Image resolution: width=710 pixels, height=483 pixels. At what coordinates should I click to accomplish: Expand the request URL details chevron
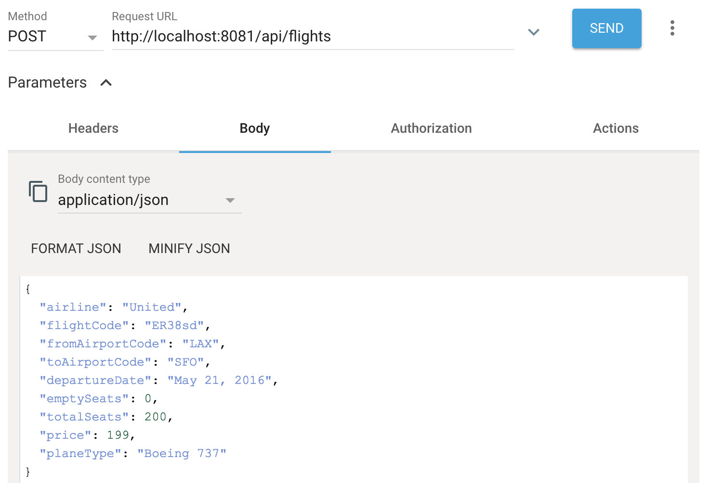533,32
